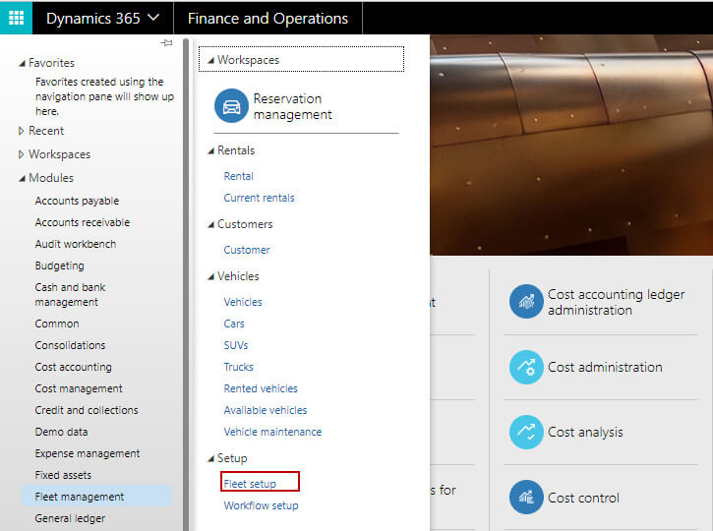
Task: Click the pin navigation pane icon
Action: pos(166,42)
